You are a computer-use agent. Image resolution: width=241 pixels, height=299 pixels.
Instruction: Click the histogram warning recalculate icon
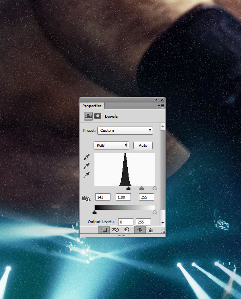tap(86, 199)
